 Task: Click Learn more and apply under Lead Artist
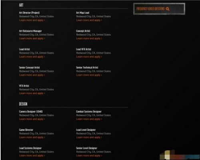pyautogui.click(x=32, y=57)
